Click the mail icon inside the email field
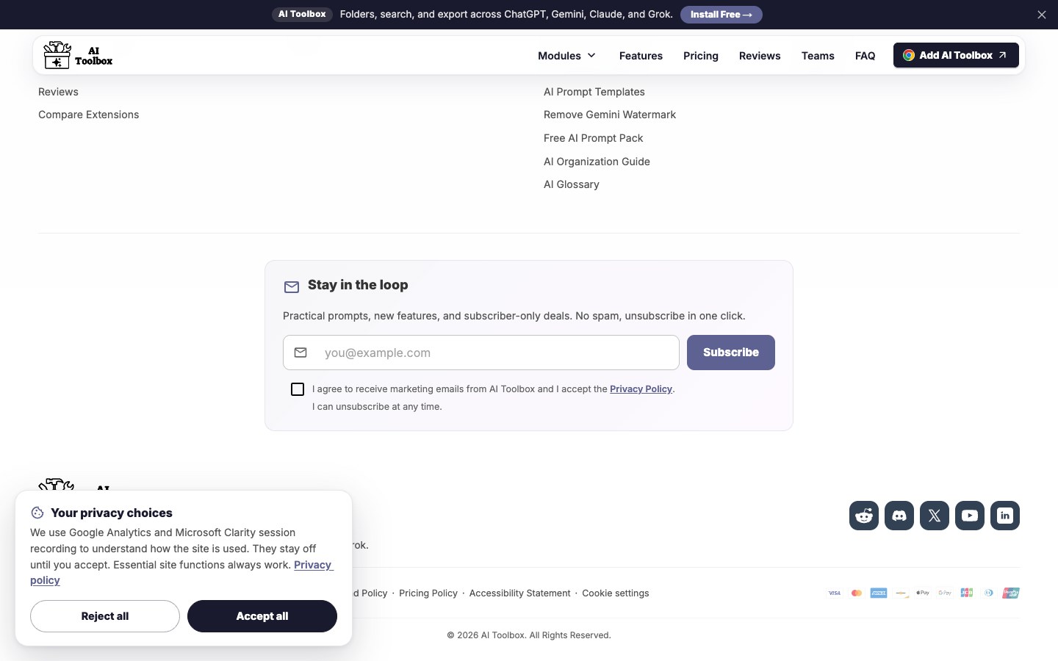 301,353
